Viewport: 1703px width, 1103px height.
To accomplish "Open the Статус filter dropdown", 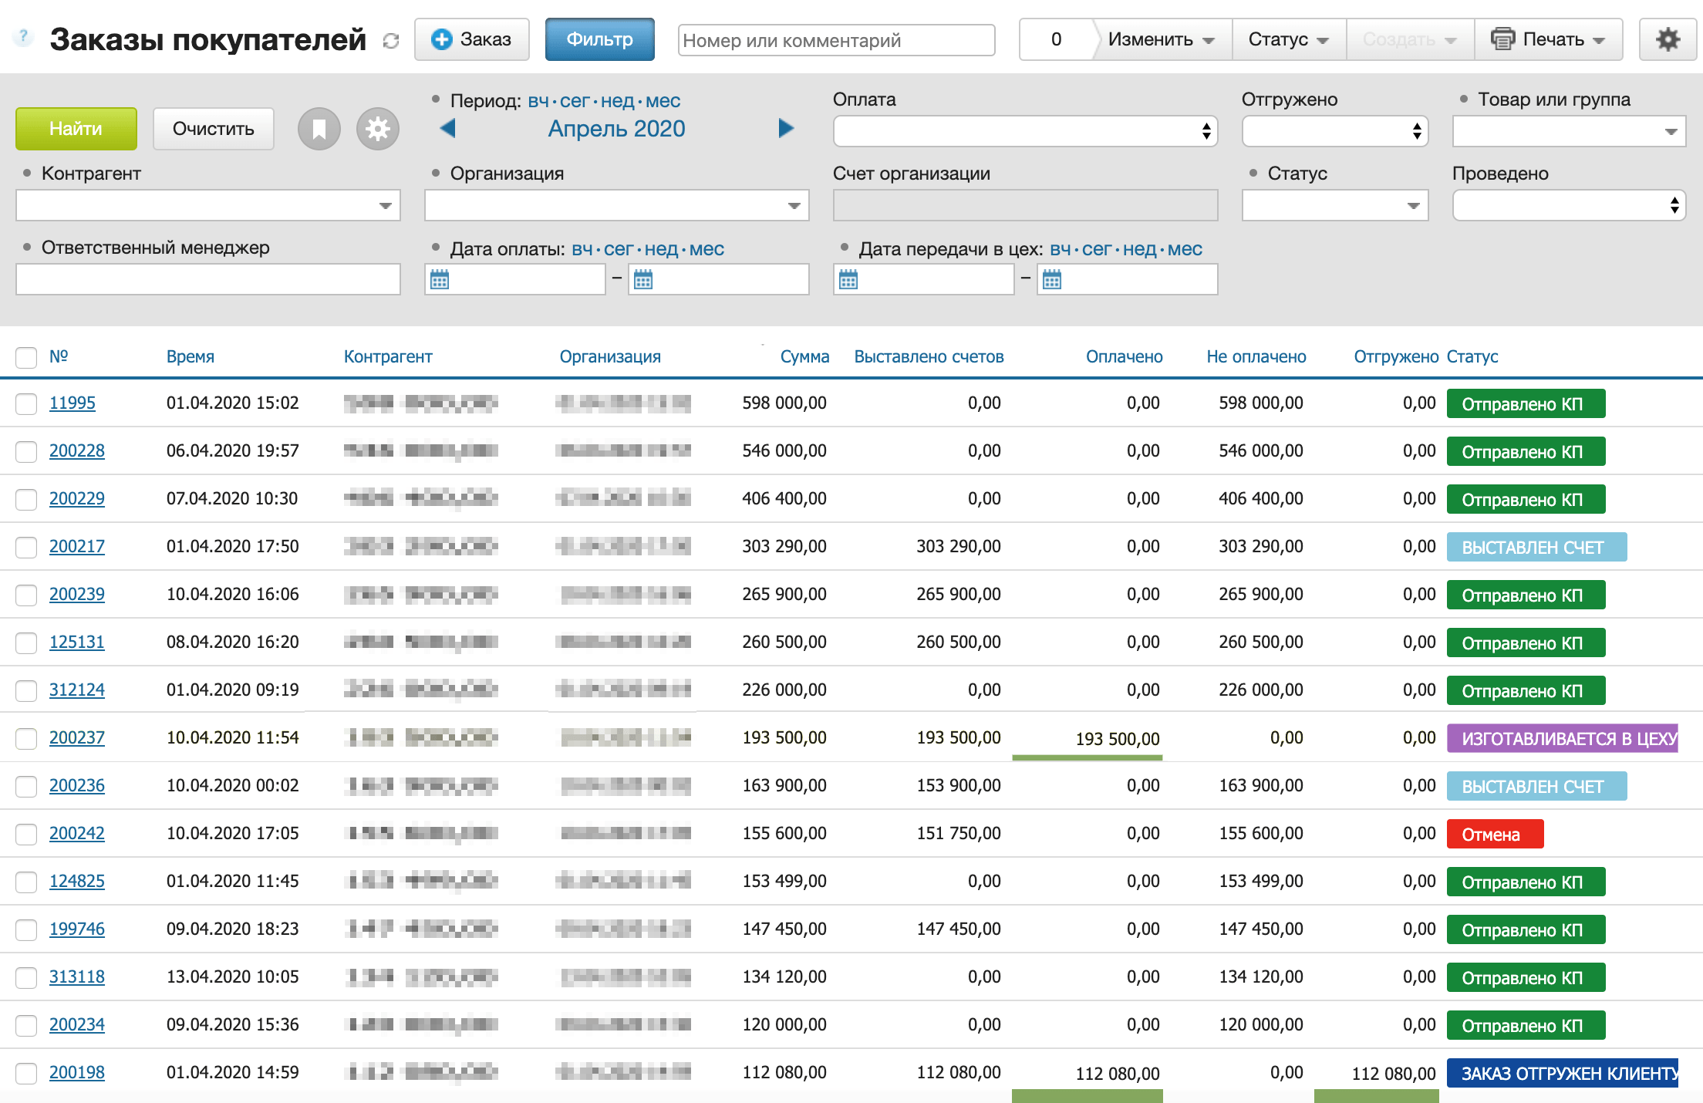I will 1335,205.
